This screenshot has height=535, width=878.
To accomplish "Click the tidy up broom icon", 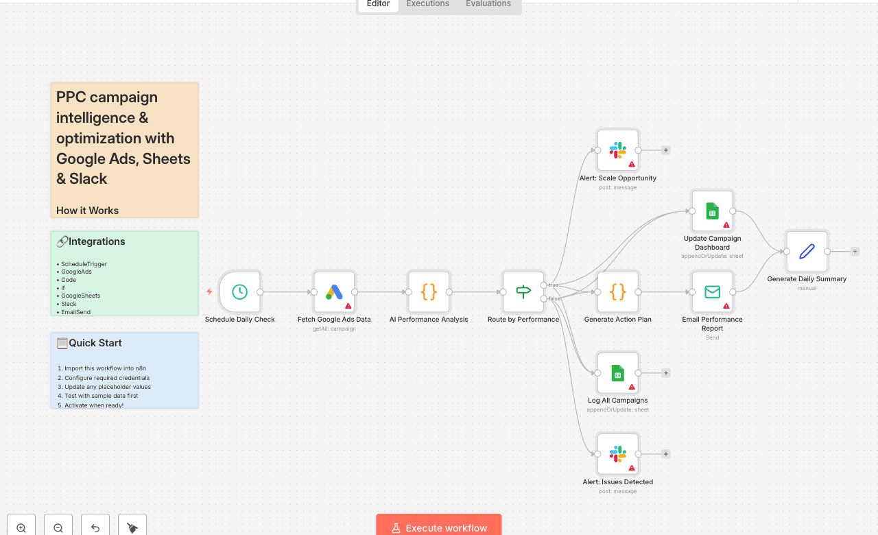I will 132,527.
